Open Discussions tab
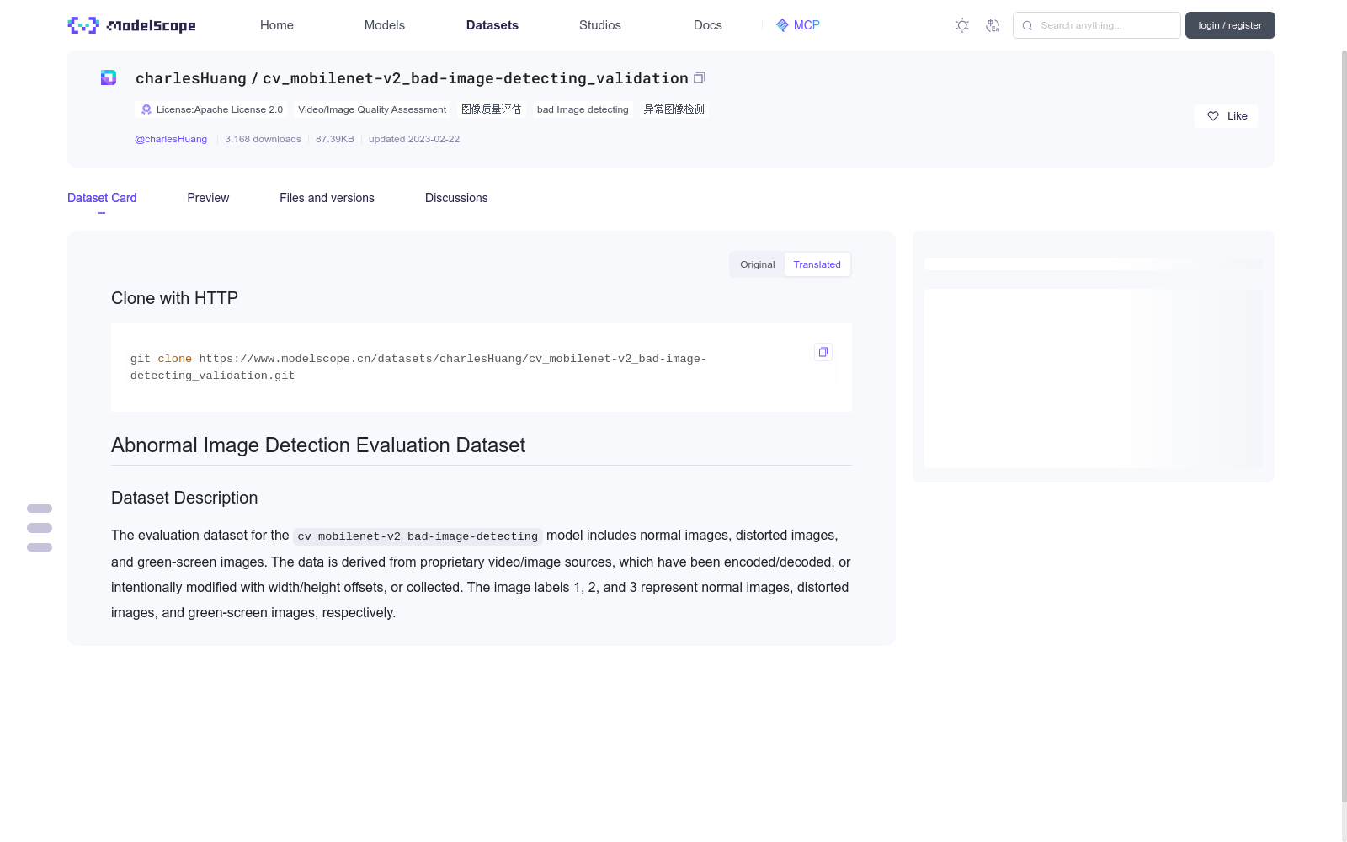1347x842 pixels. [x=456, y=198]
